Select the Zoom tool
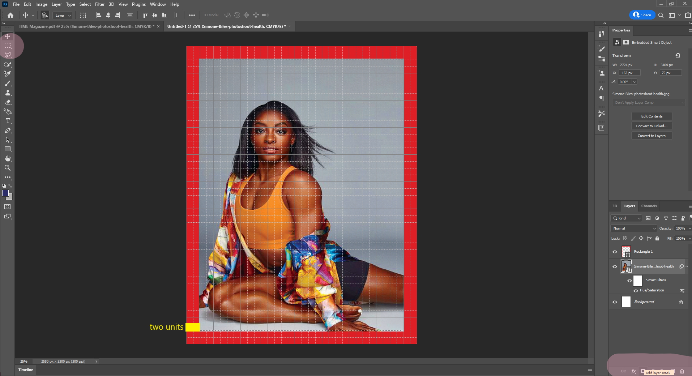The image size is (692, 376). (8, 168)
